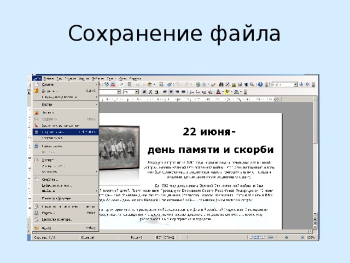This screenshot has height=263, width=350.
Task: Choose Сохранить все entry below highlighted item
Action: click(x=66, y=138)
